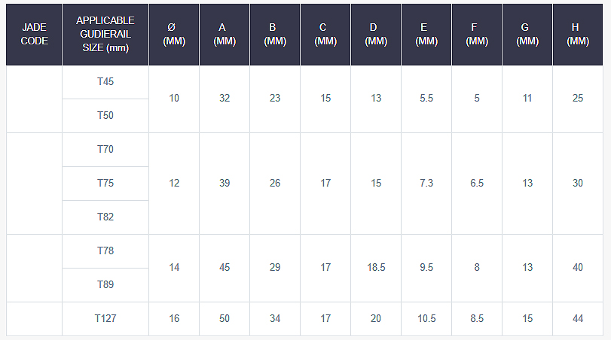Viewport: 611px width, 340px height.
Task: Select the T70 guiderail size cell
Action: click(105, 150)
